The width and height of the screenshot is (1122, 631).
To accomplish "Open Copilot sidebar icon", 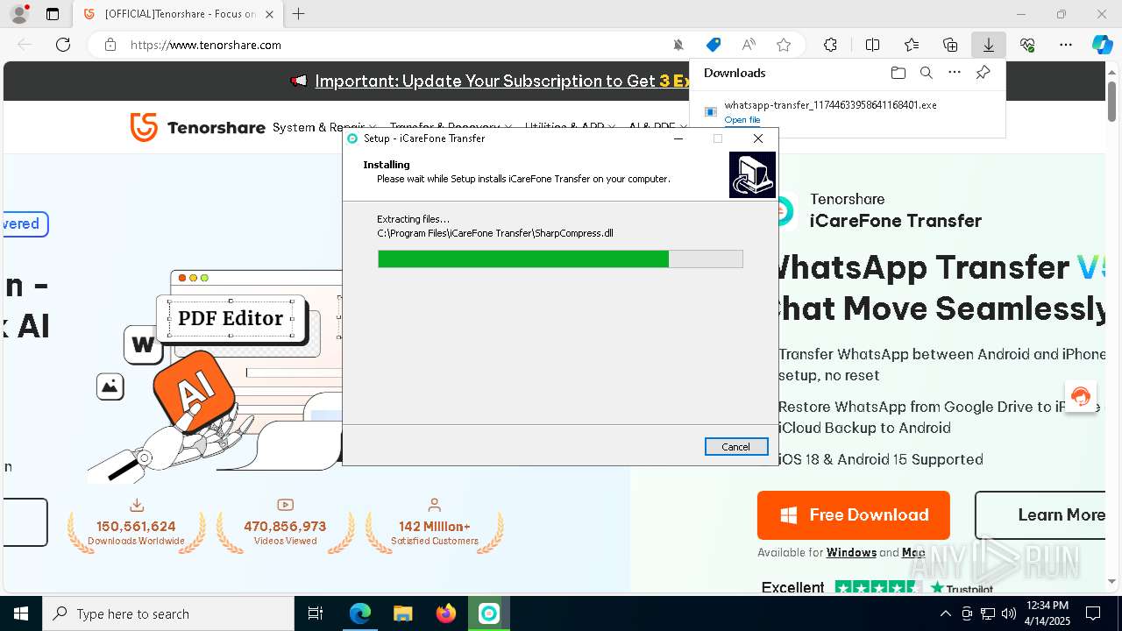I will (x=1102, y=45).
